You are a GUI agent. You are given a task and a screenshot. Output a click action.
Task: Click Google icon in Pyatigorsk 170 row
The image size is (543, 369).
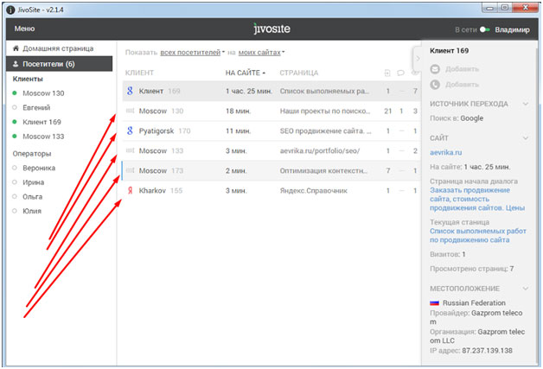130,130
